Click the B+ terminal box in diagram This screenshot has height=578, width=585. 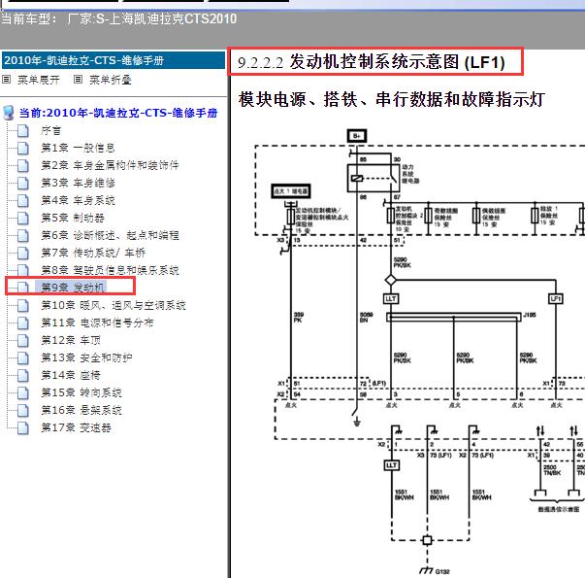coord(357,136)
